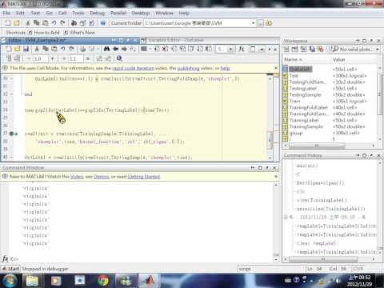Click Exit debug mode icon

pyautogui.click(x=209, y=49)
